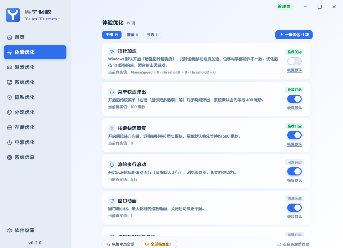Click the home icon beside 首页
343x248 pixels.
pos(9,37)
